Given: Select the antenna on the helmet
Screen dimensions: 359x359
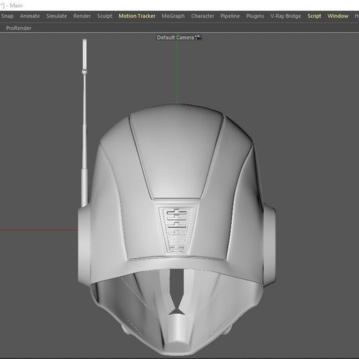Looking at the screenshot, I should 85,123.
